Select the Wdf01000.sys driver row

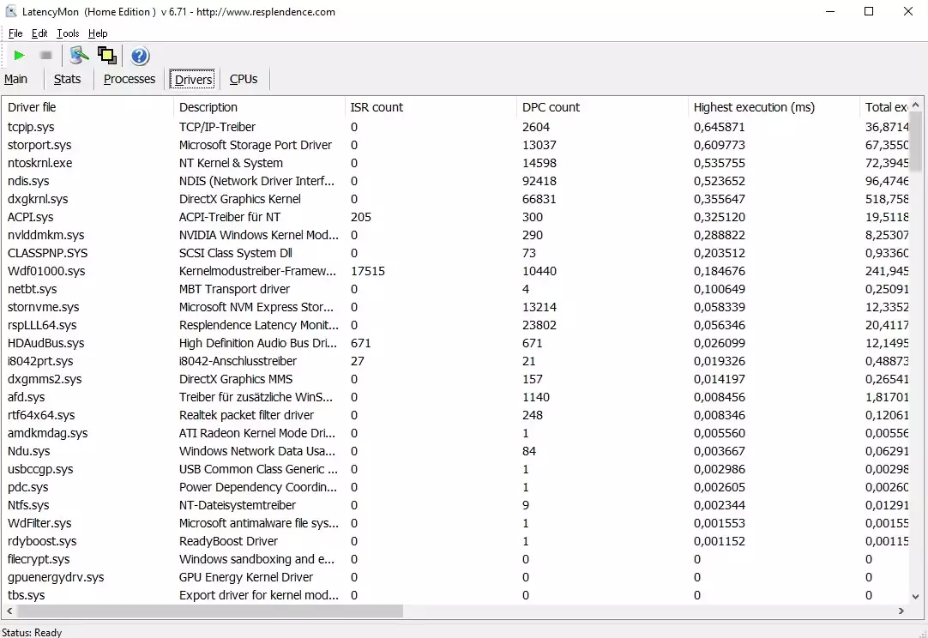(455, 272)
